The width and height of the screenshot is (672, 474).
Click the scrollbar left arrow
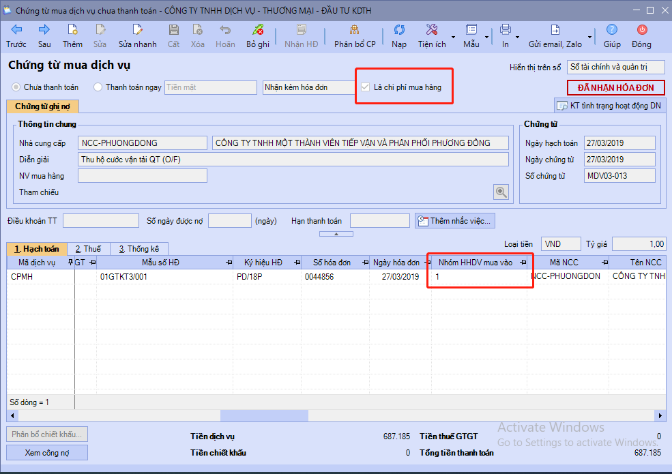(12, 415)
